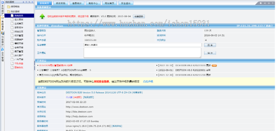Open 网站设置 in the panel tree
The height and width of the screenshot is (131, 278).
tap(19, 32)
